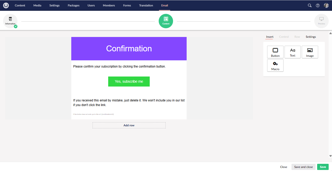Open the search magnifier icon
Image resolution: width=332 pixels, height=171 pixels.
310,5
